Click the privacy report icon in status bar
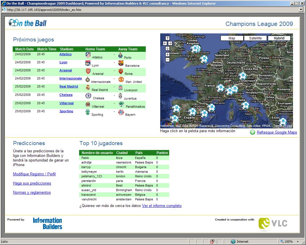Screen dimensions: 306x245 213,242
